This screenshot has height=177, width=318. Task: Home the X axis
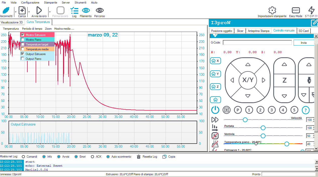[215, 61]
